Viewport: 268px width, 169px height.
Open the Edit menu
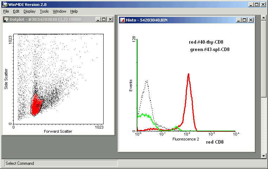(x=16, y=11)
